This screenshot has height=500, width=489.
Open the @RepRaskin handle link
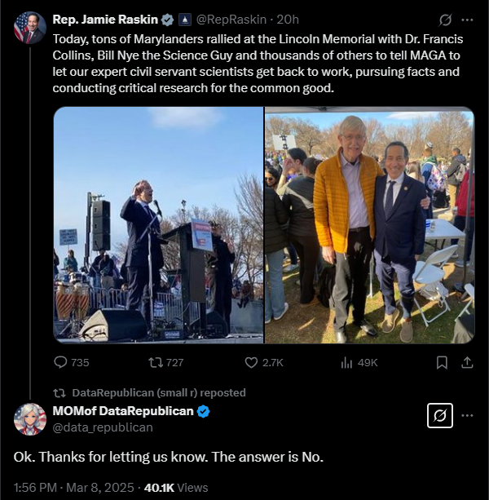(x=231, y=20)
